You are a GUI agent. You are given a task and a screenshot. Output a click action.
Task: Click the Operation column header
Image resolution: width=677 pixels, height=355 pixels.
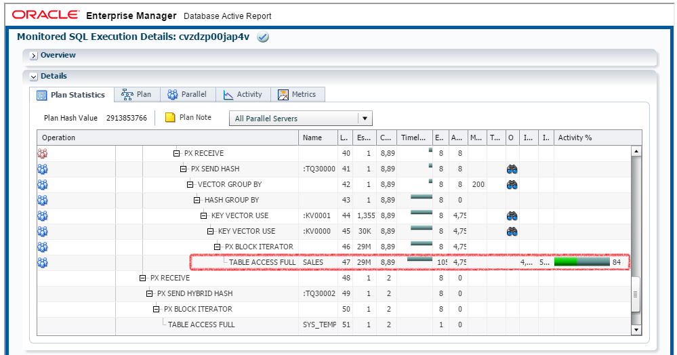pos(59,138)
